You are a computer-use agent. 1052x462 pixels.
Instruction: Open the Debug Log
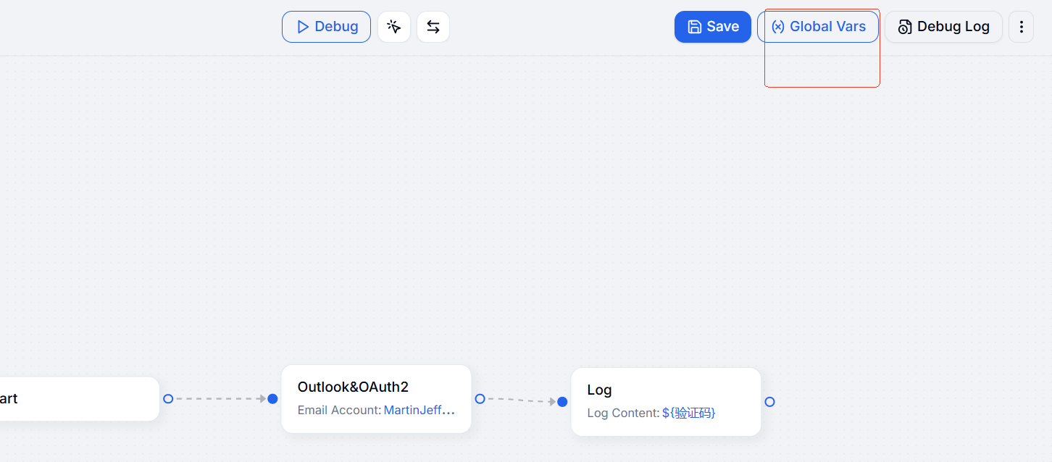pos(943,27)
